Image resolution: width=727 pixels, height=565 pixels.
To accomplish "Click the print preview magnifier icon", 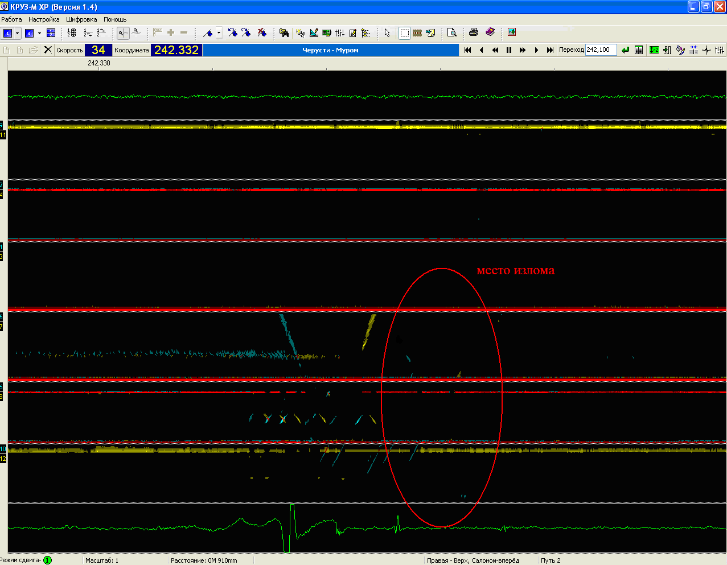I will tap(452, 33).
